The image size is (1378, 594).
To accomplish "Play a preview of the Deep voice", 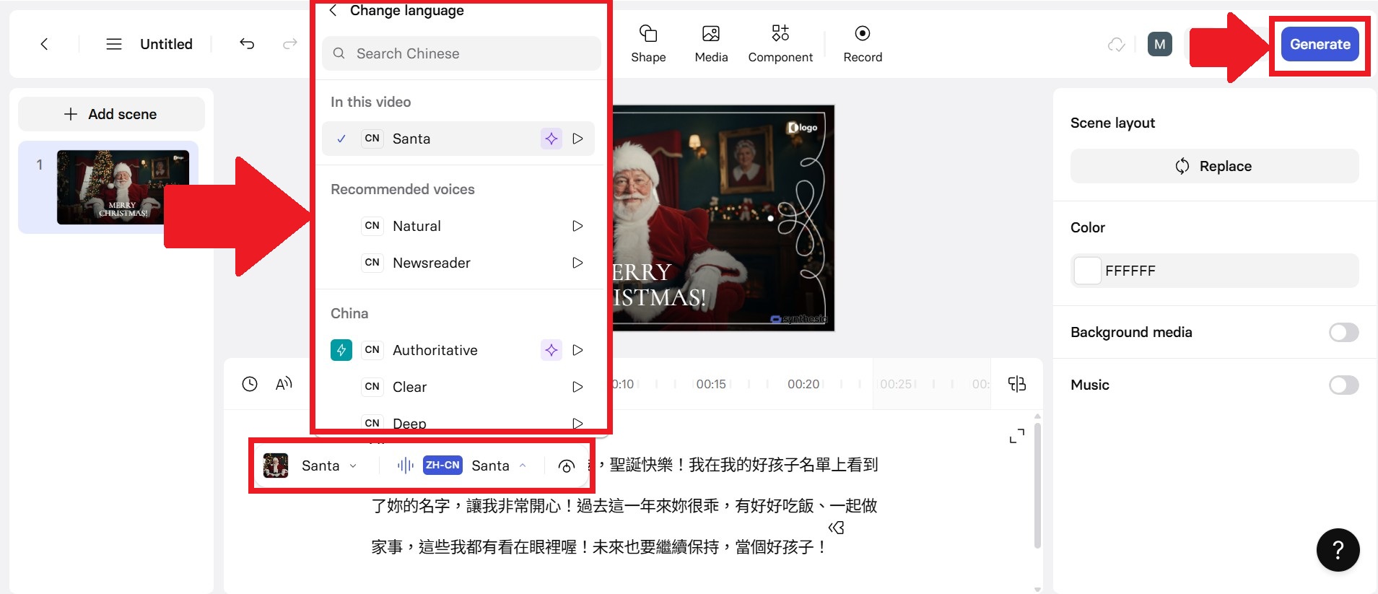I will tap(577, 424).
